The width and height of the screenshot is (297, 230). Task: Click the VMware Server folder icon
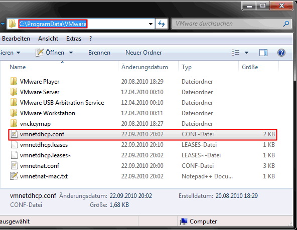(x=14, y=92)
